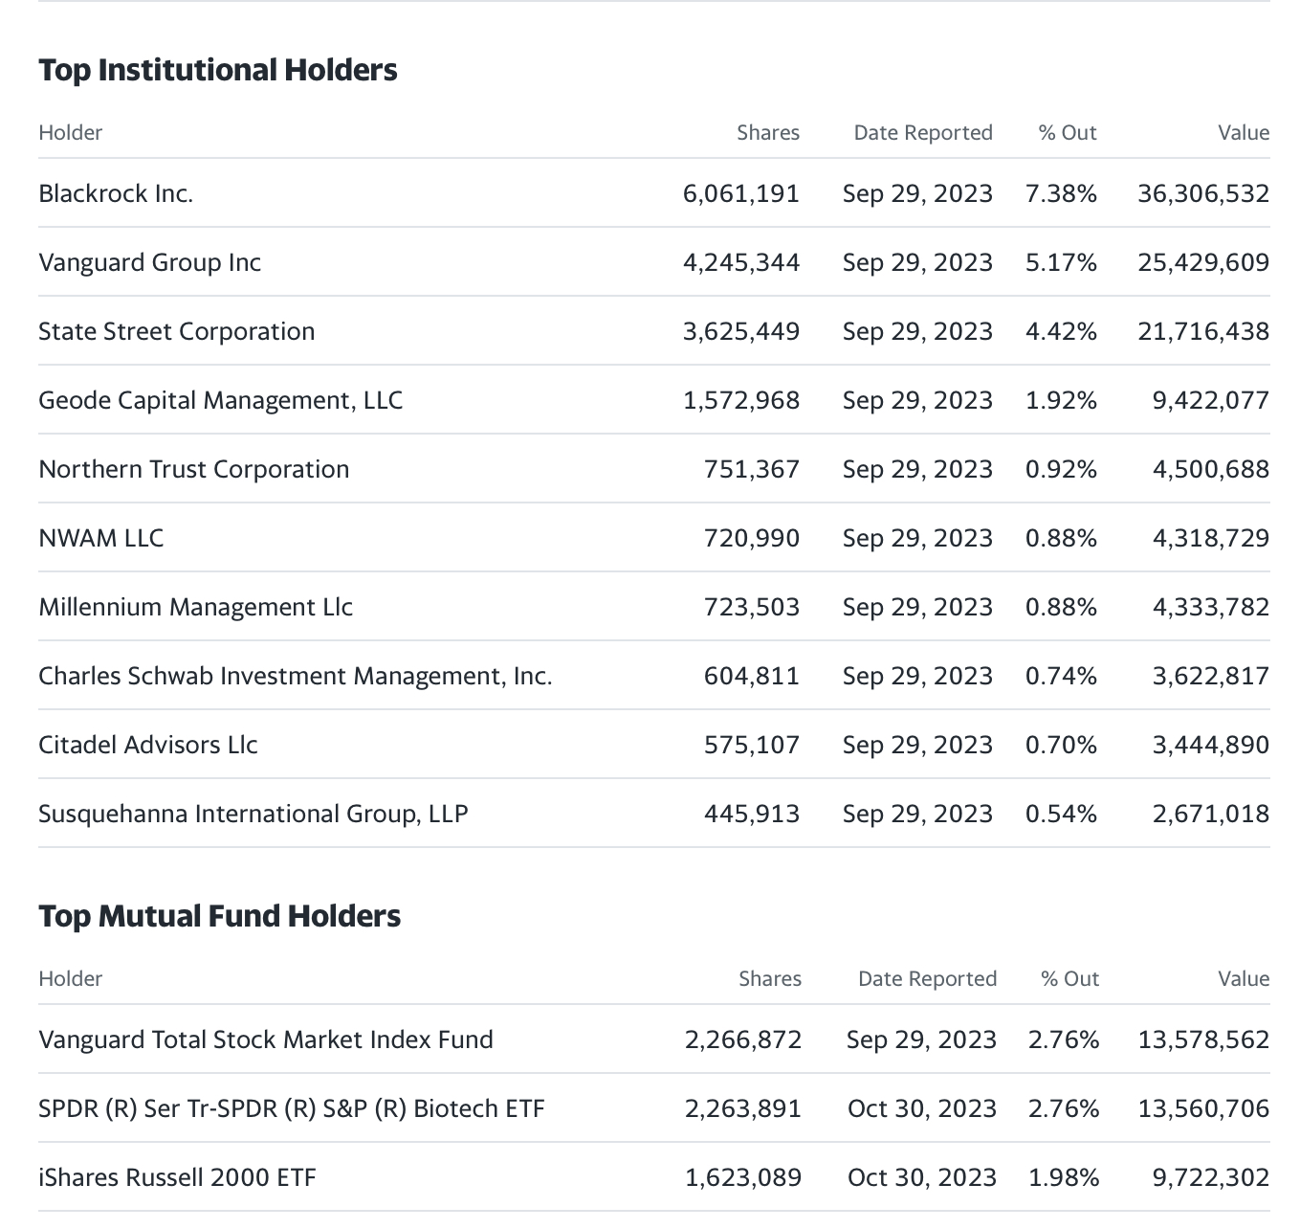
Task: Open State Street Corporation holder entry
Action: tap(176, 331)
